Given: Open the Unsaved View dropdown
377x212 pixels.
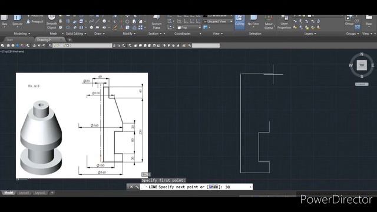Looking at the screenshot, I should tap(218, 21).
